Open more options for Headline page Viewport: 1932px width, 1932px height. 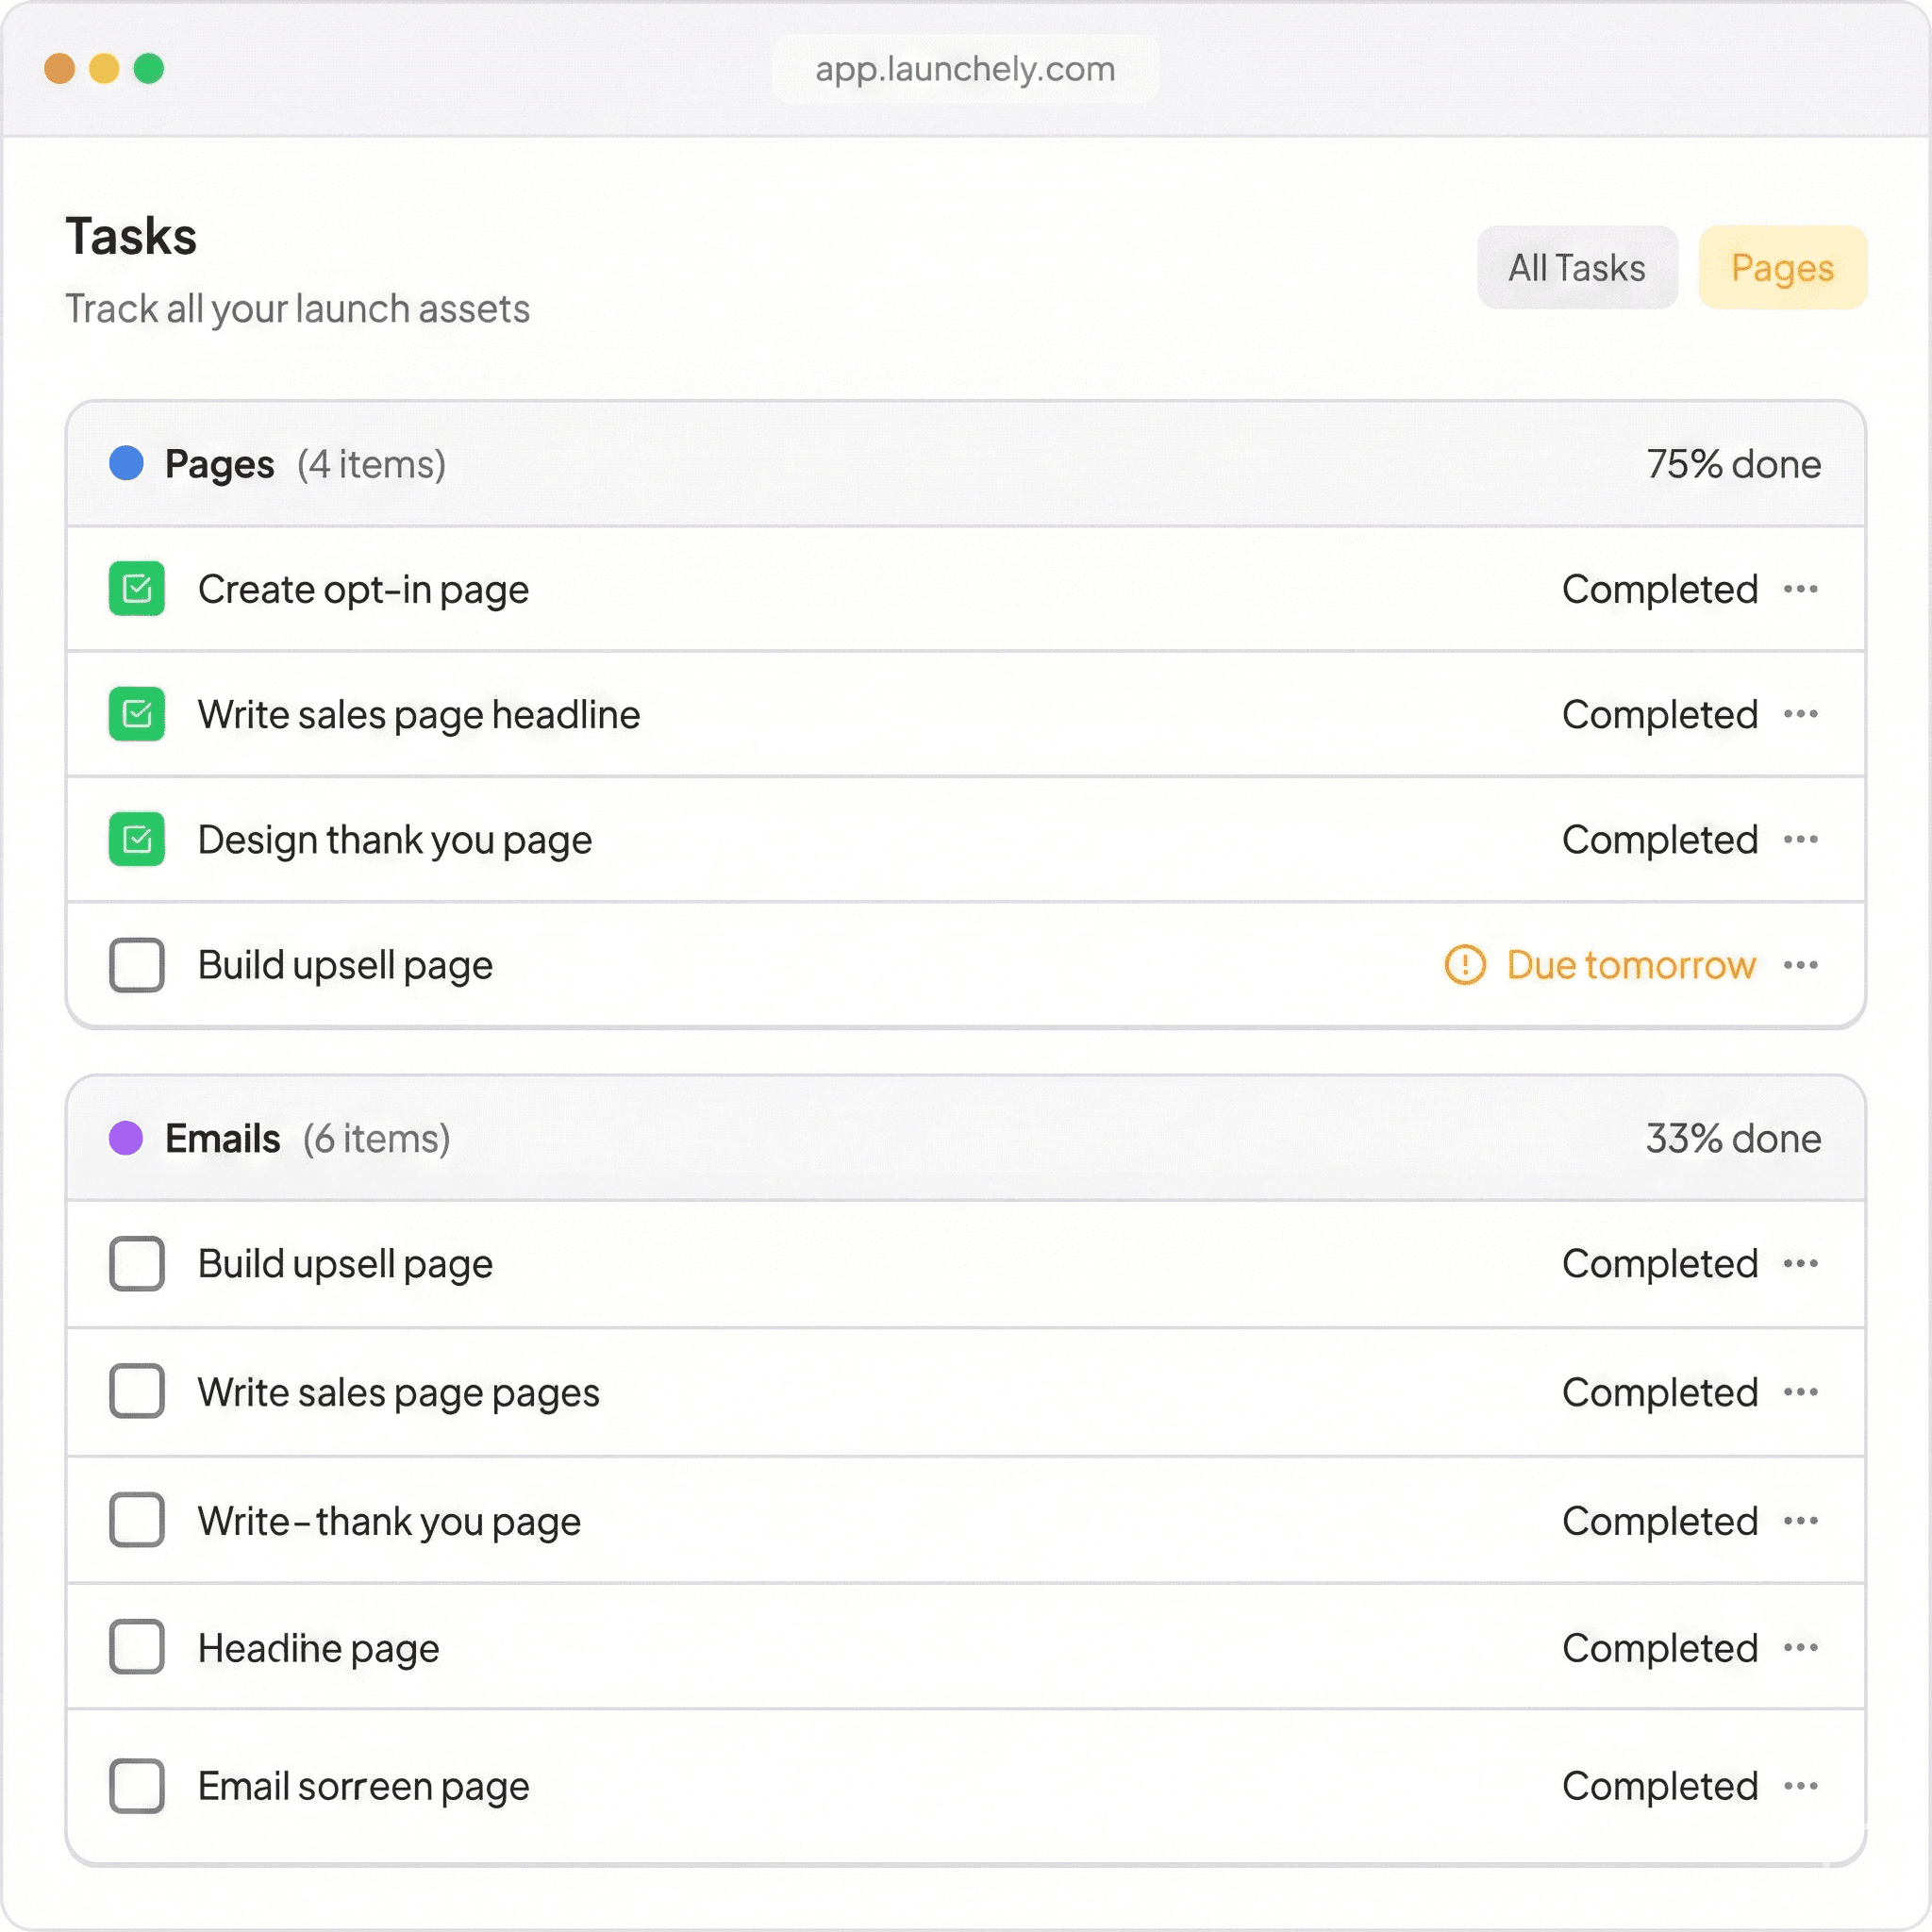click(1800, 1647)
